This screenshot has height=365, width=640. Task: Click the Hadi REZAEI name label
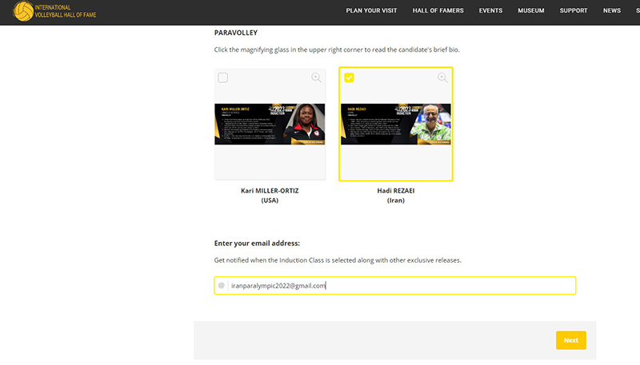coord(395,191)
